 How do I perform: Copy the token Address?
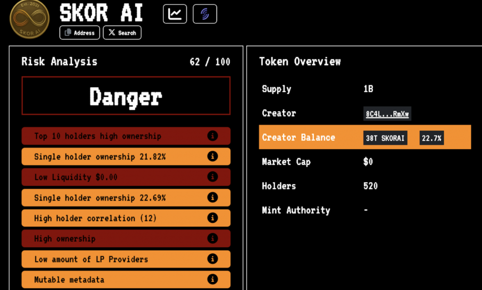pos(80,33)
